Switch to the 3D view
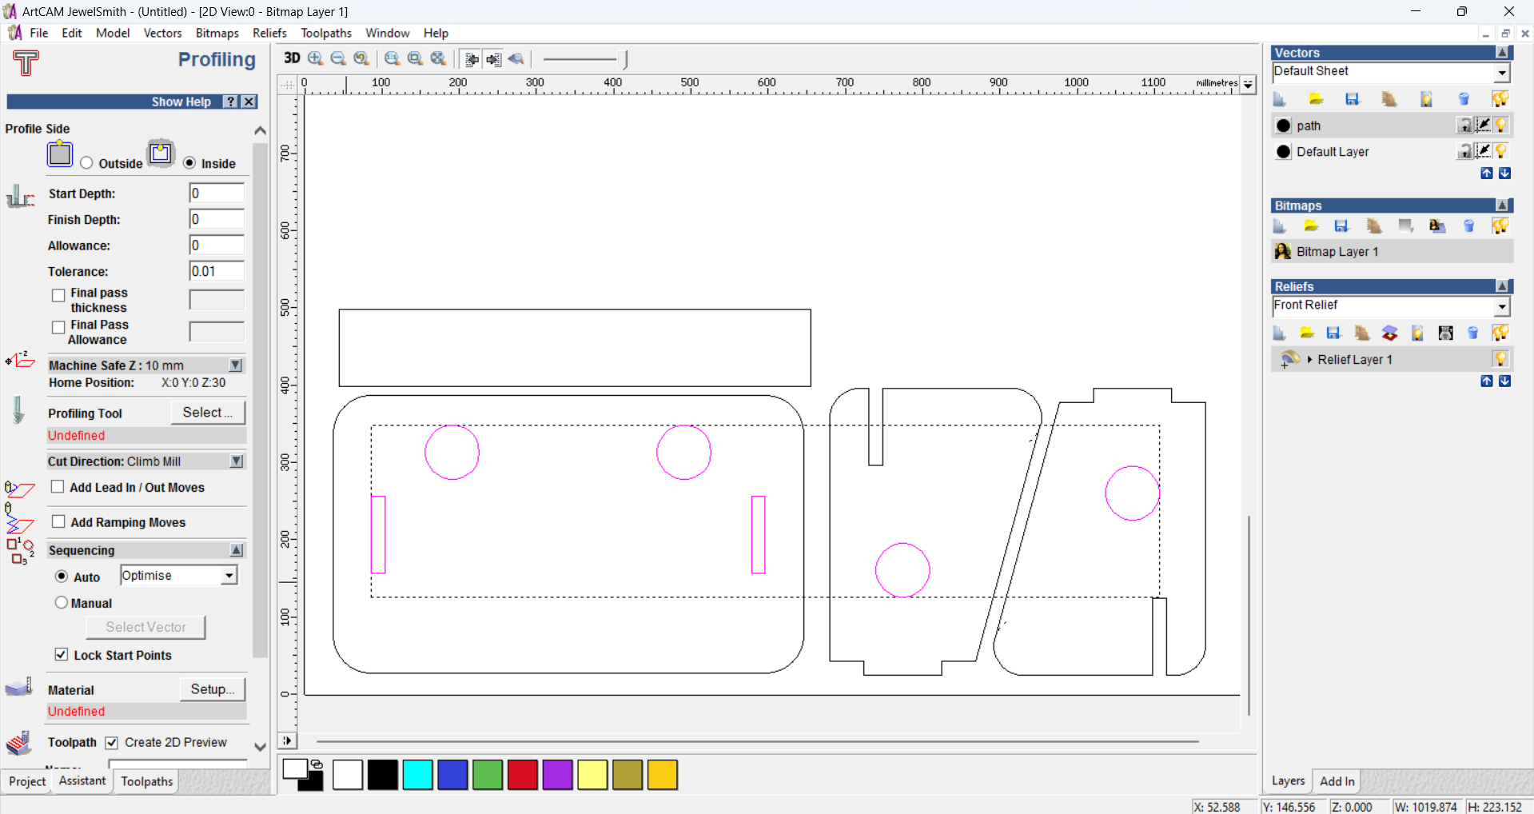 point(292,58)
